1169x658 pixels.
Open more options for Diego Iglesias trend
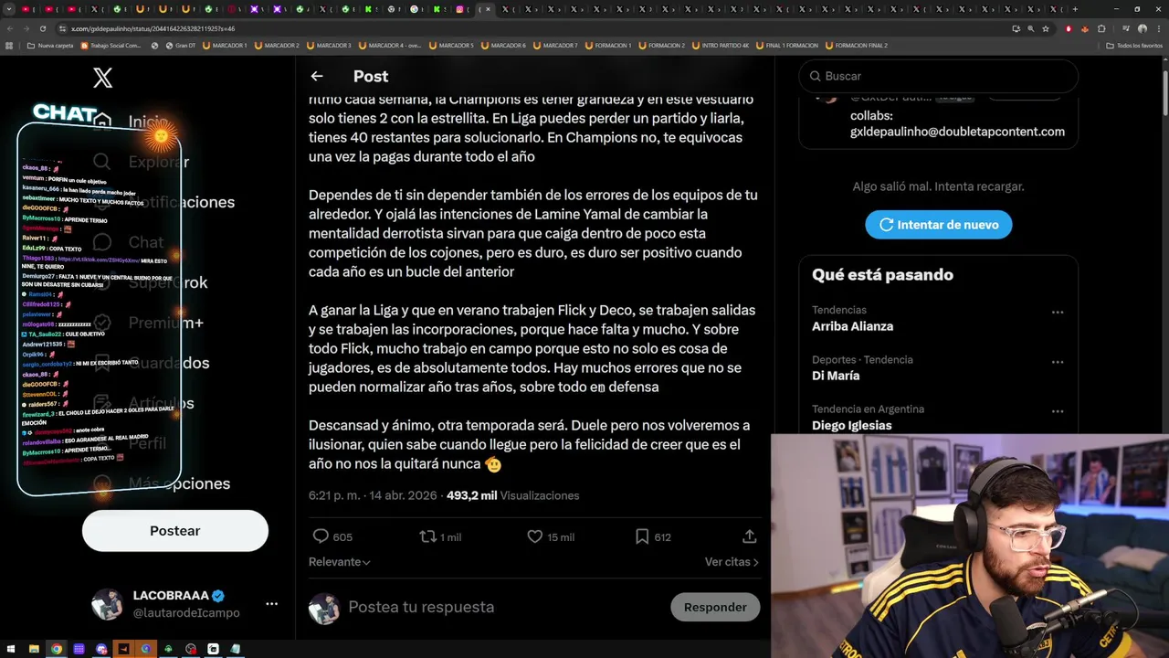(x=1058, y=411)
